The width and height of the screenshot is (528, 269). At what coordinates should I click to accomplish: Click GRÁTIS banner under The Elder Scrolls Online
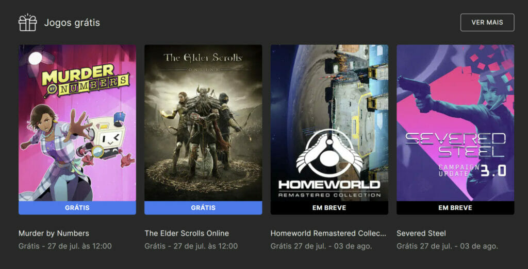point(203,208)
